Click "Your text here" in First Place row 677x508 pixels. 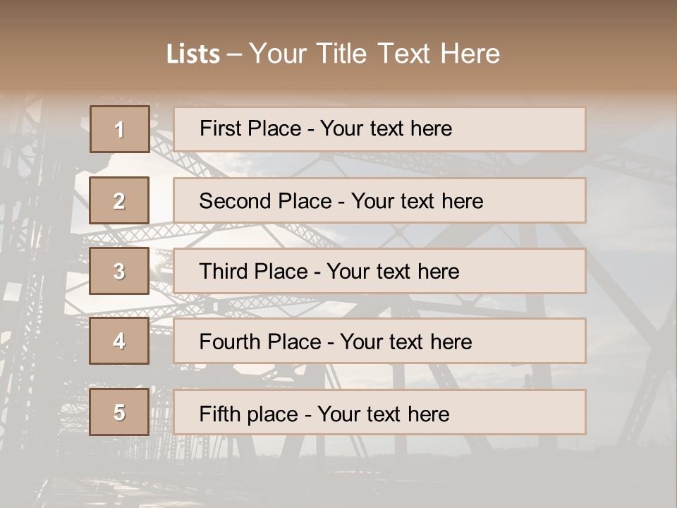386,128
